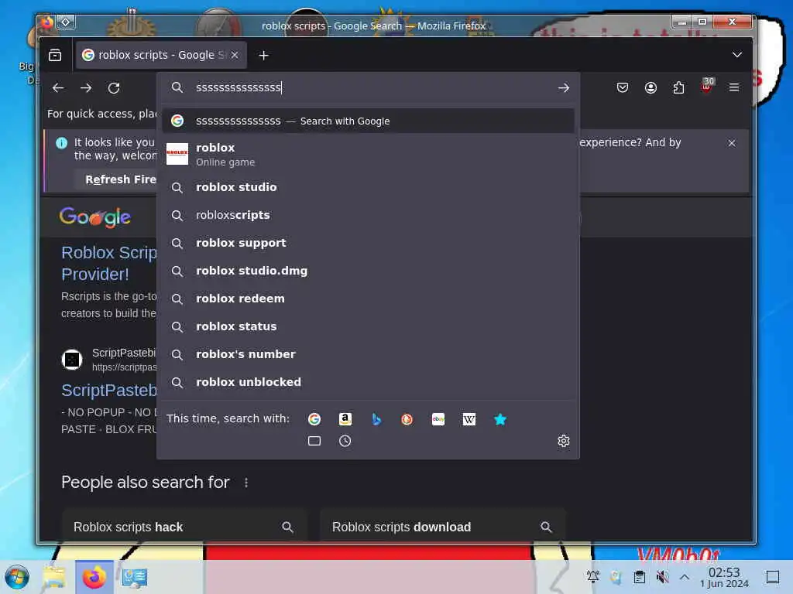This screenshot has height=594, width=793.
Task: Search open tabs with the tabs icon
Action: pos(314,441)
